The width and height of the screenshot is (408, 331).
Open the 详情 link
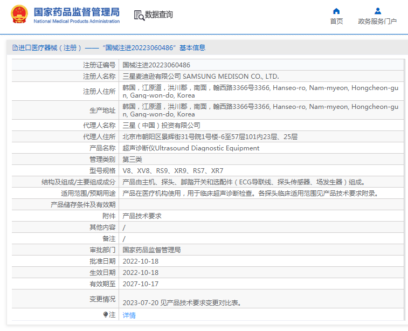click(x=129, y=315)
